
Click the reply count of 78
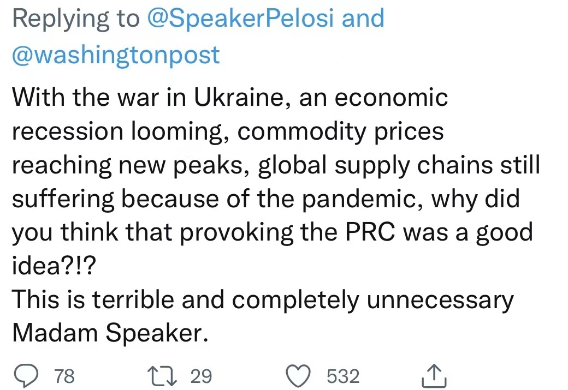click(65, 376)
